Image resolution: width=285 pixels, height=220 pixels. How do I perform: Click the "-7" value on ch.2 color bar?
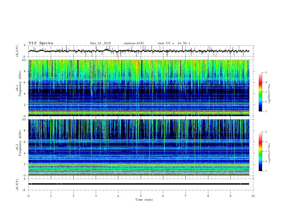(266, 171)
